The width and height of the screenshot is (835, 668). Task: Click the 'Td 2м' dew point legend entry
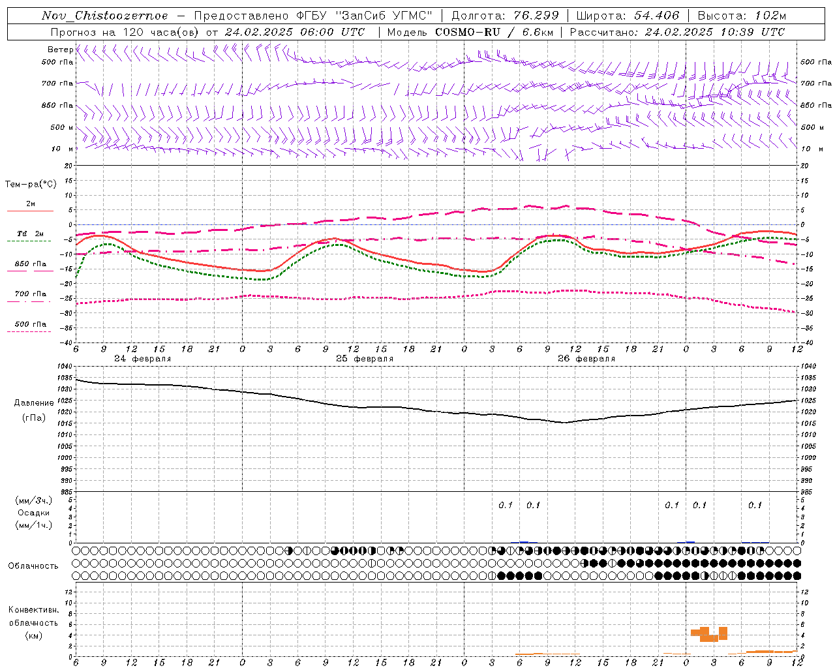[31, 234]
